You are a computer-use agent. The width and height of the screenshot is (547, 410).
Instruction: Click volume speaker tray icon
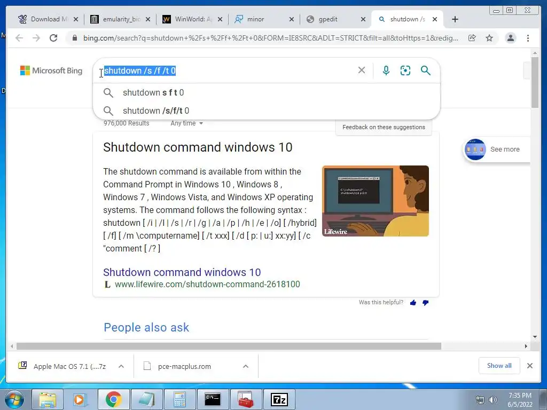coord(493,400)
